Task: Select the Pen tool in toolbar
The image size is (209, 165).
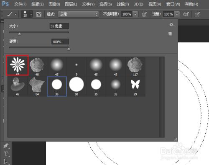Action: (6, 145)
